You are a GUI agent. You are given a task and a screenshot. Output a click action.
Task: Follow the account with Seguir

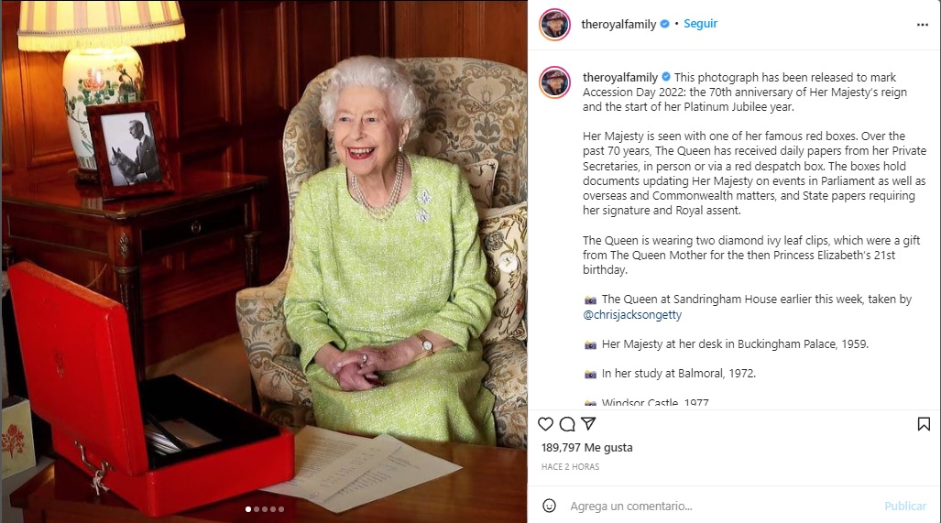coord(700,24)
